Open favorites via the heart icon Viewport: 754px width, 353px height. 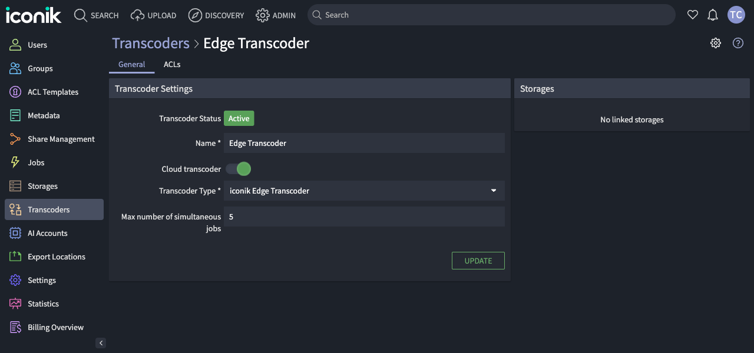pos(693,15)
